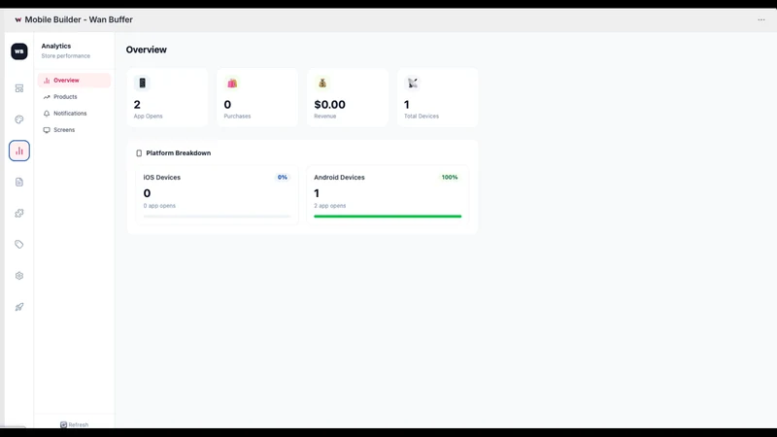This screenshot has width=777, height=437.
Task: Open the tag icon in sidebar
Action: pyautogui.click(x=19, y=245)
